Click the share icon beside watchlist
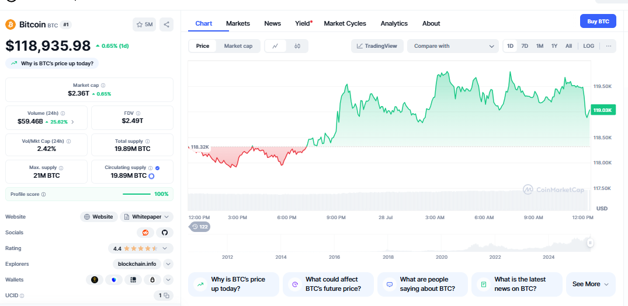628x306 pixels. 166,24
